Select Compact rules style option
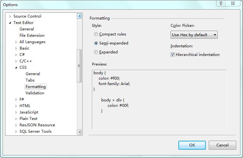Screen dimensions: 243x158 pyautogui.click(x=96, y=34)
